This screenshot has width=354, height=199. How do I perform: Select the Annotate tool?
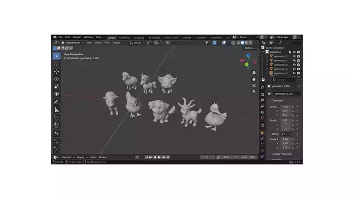point(57,102)
